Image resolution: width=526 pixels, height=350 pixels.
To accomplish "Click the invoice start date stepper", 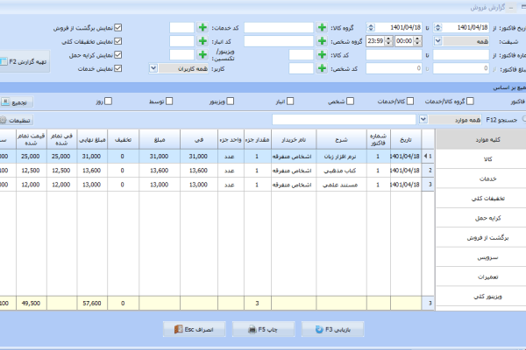I will (437, 27).
